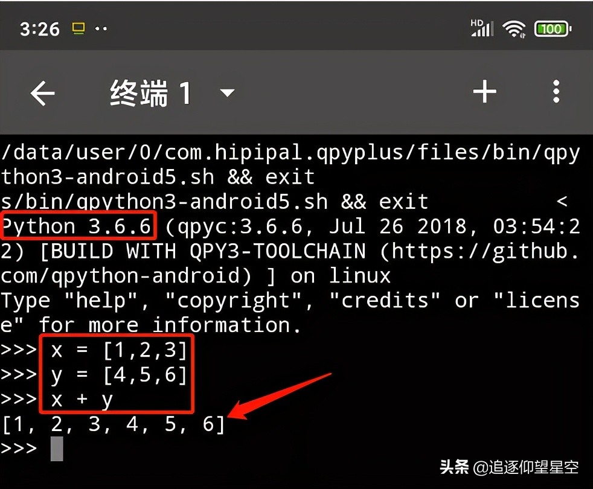This screenshot has height=489, width=593.
Task: Expand the terminal selector dropdown arrow
Action: point(227,92)
